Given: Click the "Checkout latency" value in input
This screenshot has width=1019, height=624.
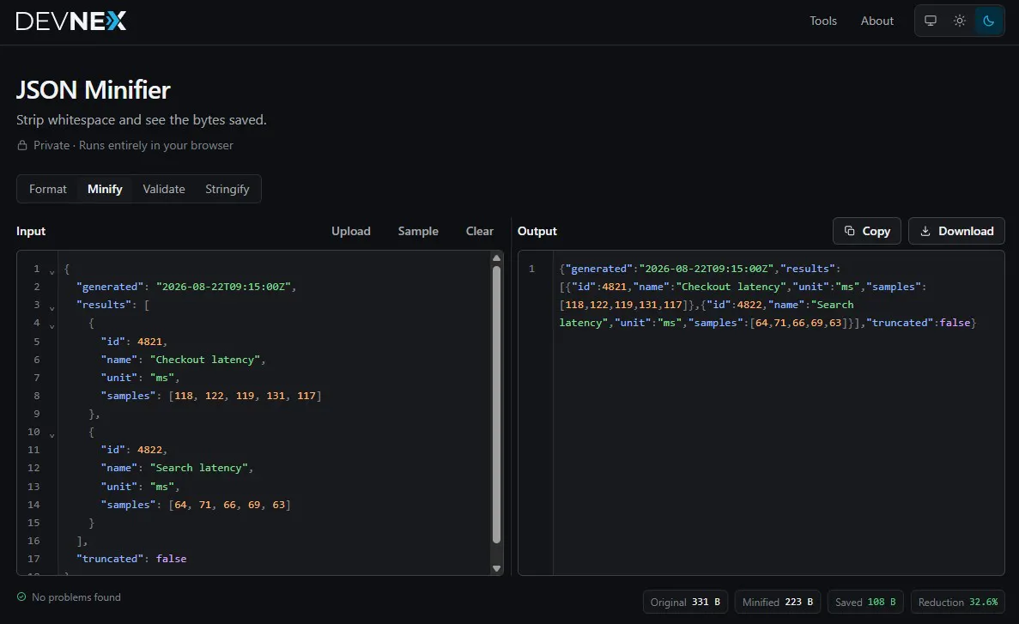Looking at the screenshot, I should (205, 360).
